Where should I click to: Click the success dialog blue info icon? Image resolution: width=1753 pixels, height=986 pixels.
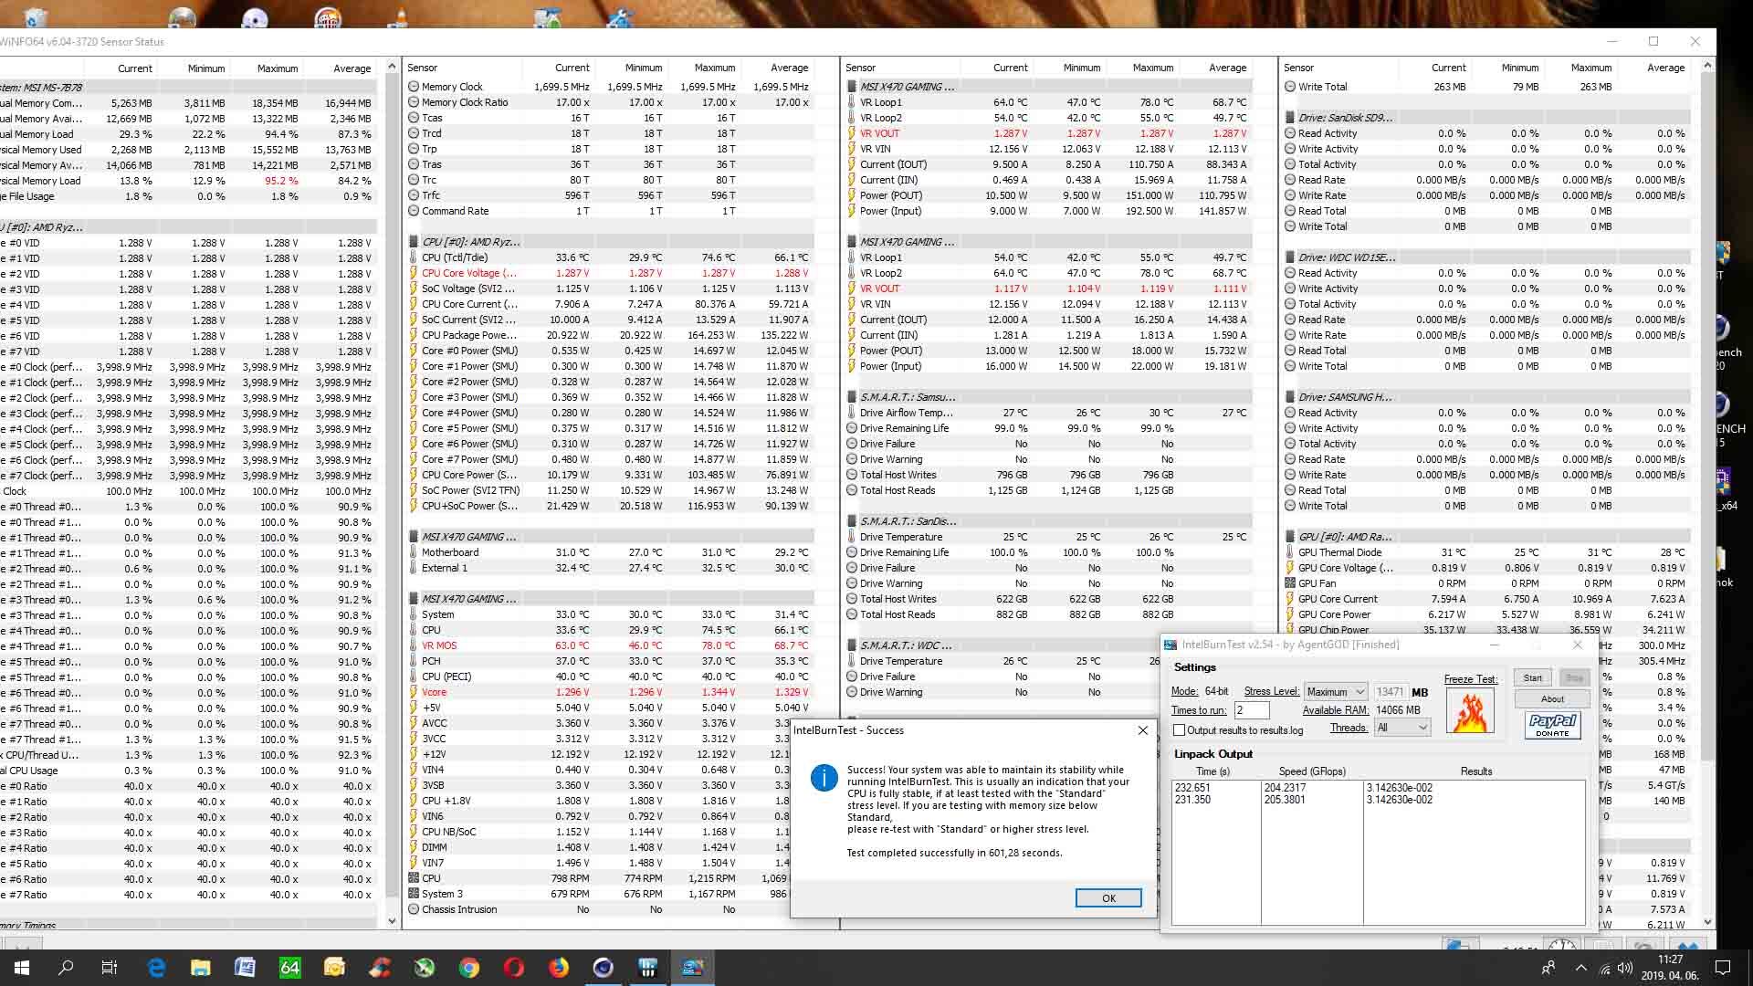[x=824, y=778]
